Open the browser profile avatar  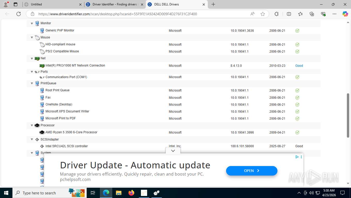pyautogui.click(x=6, y=4)
